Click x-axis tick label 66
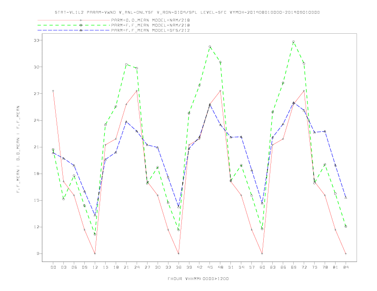This screenshot has width=377, height=291. coord(283,267)
